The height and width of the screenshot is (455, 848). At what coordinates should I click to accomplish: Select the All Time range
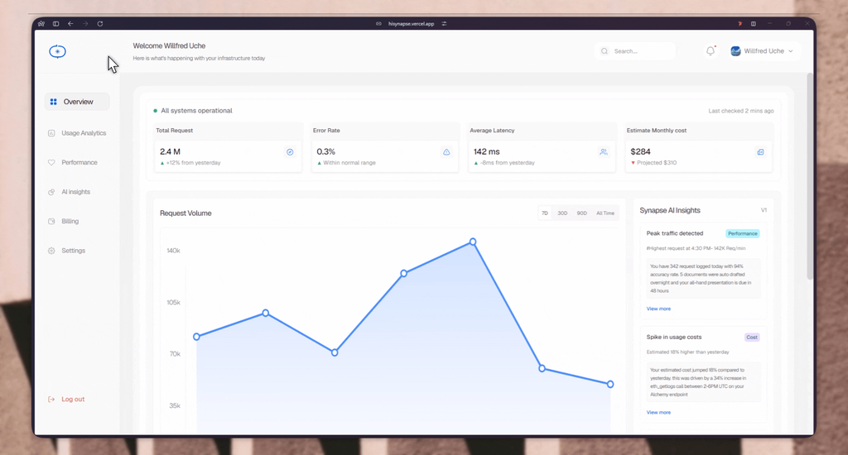click(605, 213)
